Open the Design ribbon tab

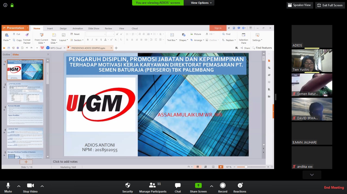(63, 28)
